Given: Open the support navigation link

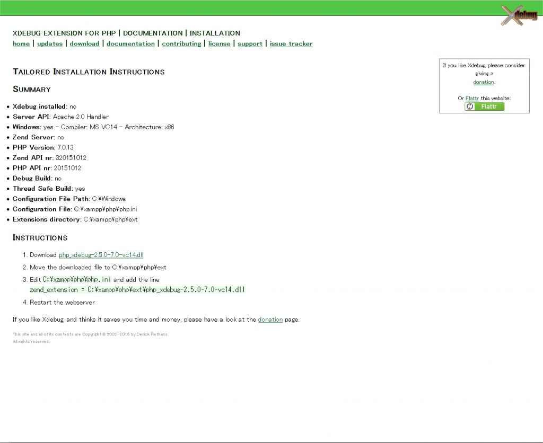Looking at the screenshot, I should tap(250, 43).
